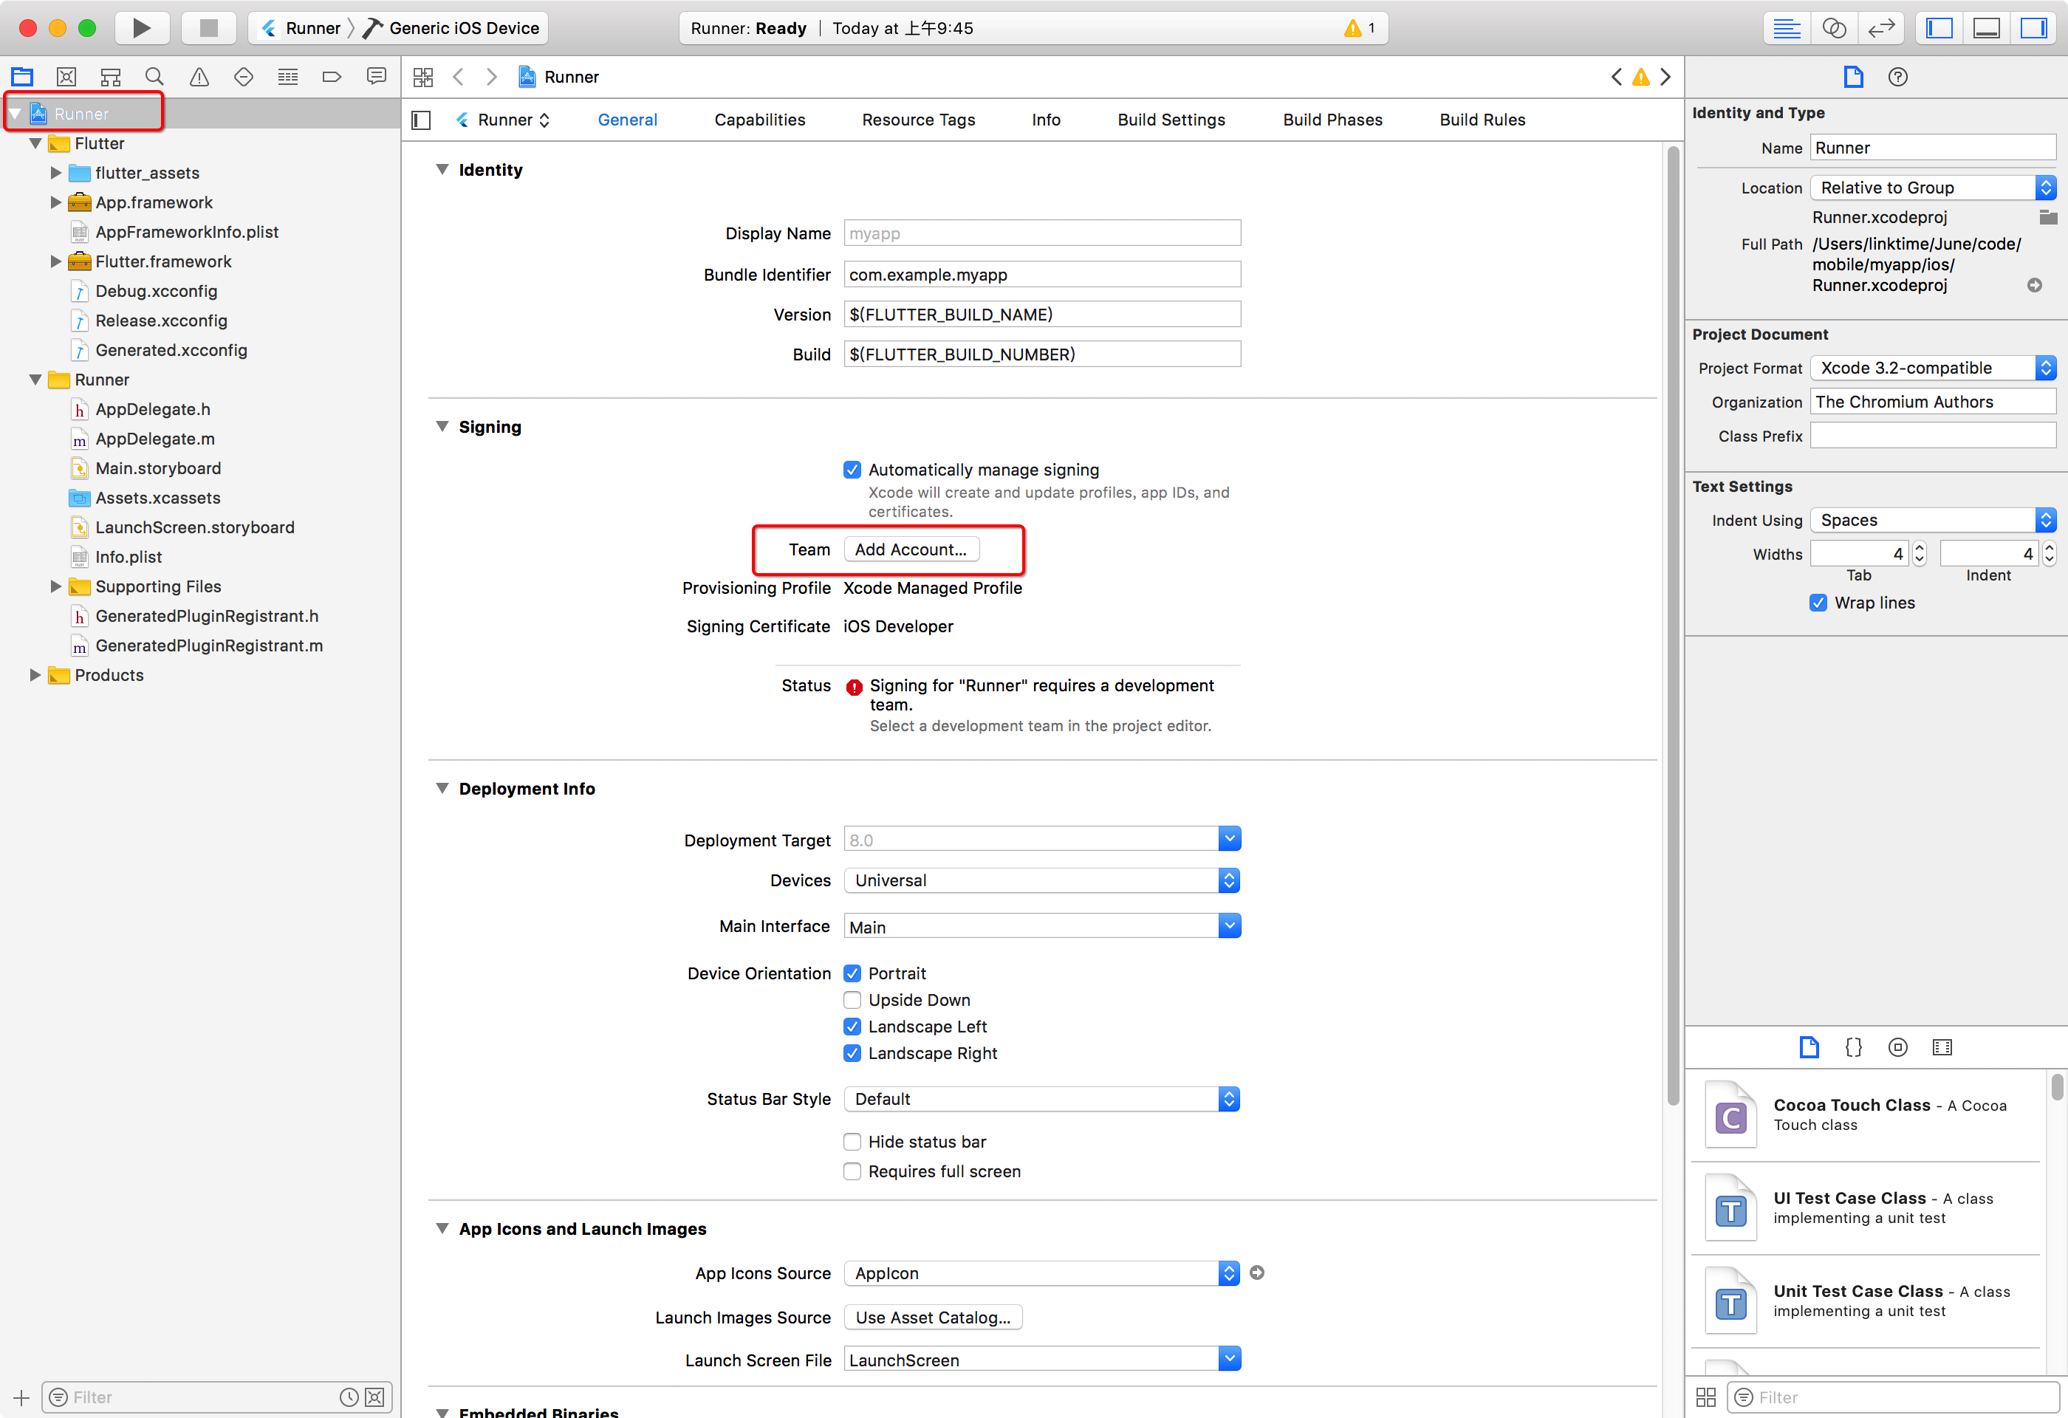Switch to the Build Settings tab
This screenshot has width=2068, height=1418.
coord(1171,120)
